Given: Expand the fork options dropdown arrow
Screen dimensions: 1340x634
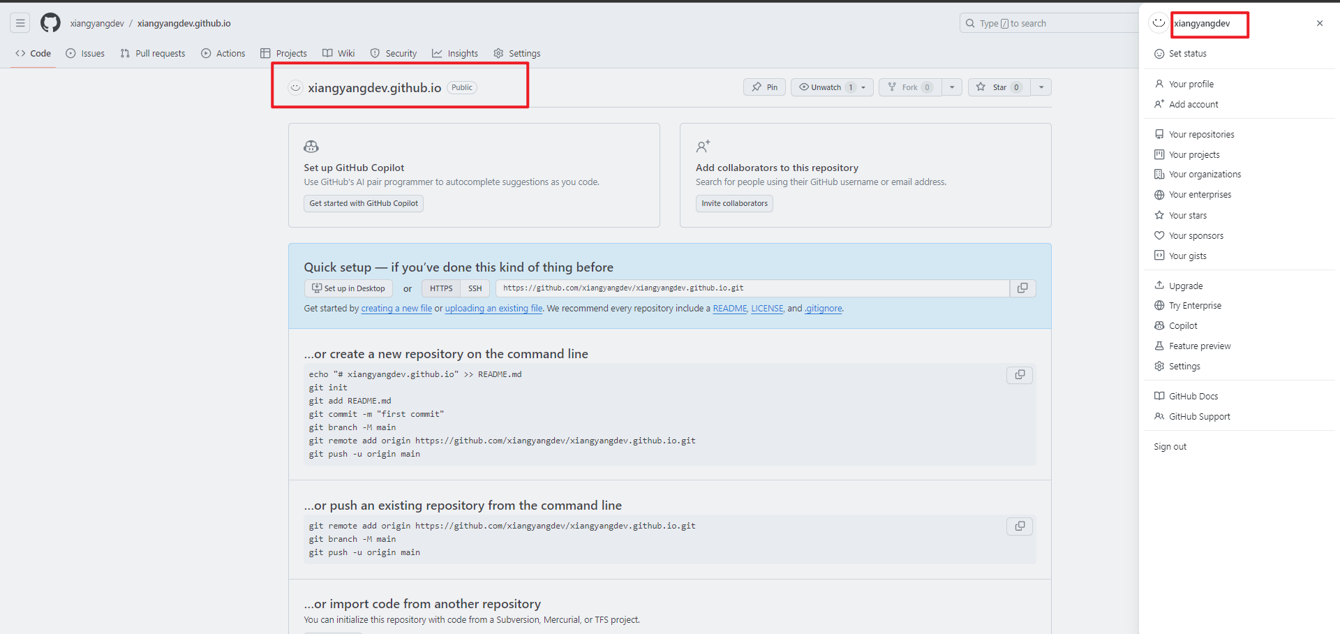Looking at the screenshot, I should point(952,87).
